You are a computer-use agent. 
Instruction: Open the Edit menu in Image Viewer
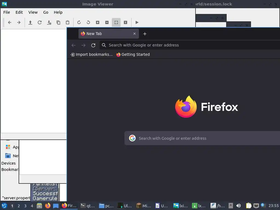(19, 12)
